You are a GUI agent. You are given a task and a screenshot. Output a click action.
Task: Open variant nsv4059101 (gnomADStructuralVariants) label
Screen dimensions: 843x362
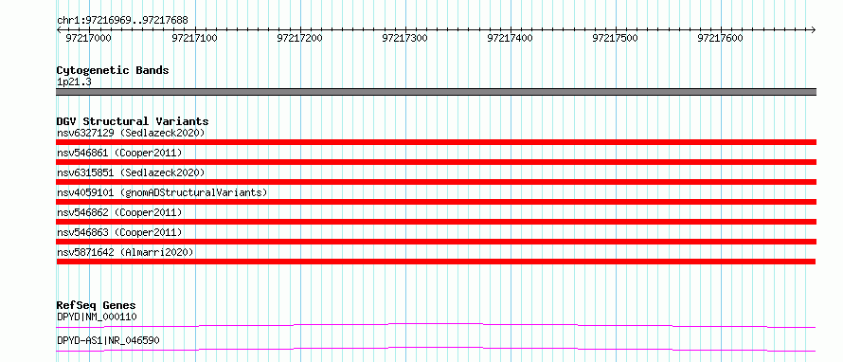162,192
